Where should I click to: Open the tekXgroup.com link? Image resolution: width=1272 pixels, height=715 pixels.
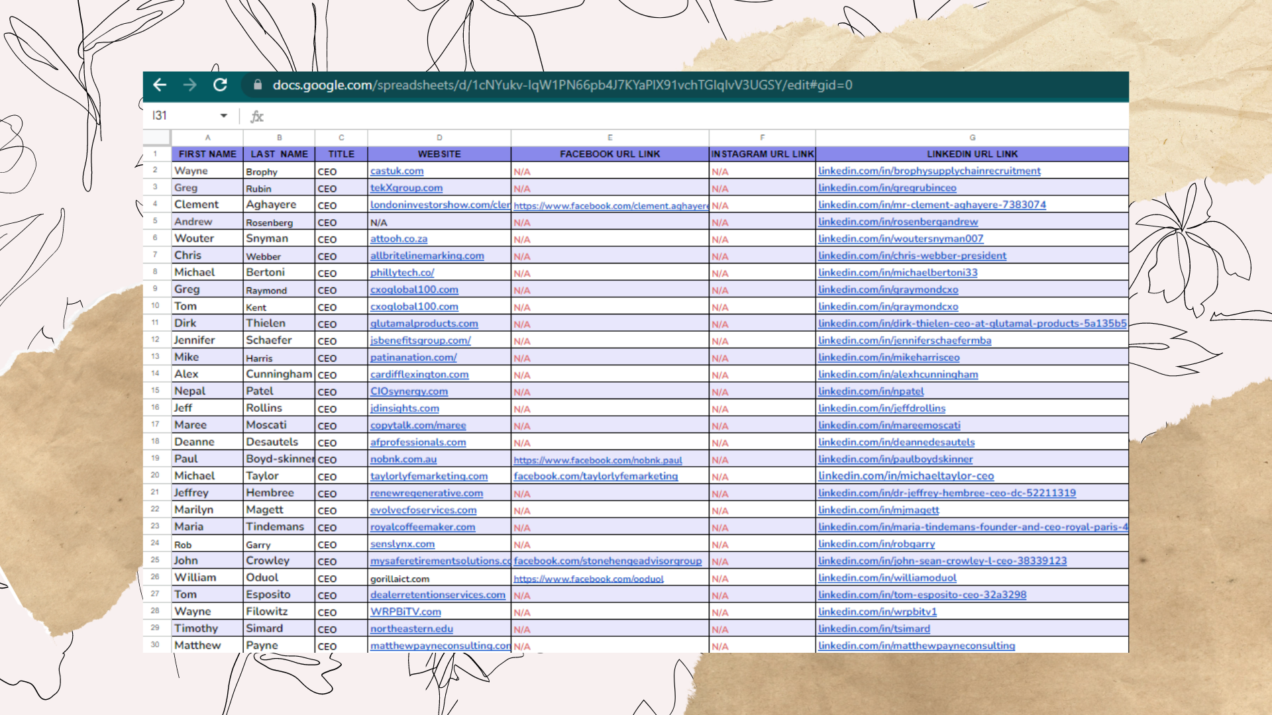click(406, 188)
